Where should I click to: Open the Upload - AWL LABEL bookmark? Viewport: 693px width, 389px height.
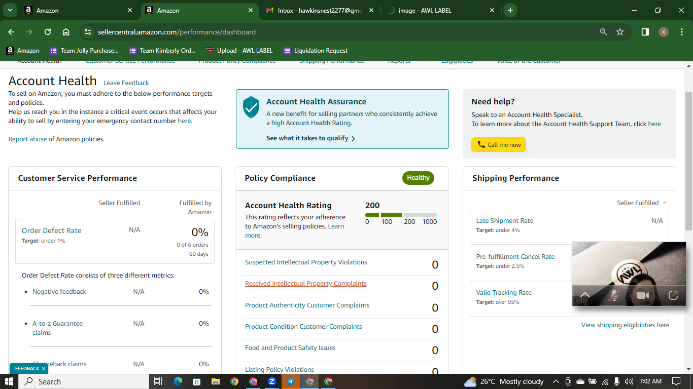coord(239,51)
